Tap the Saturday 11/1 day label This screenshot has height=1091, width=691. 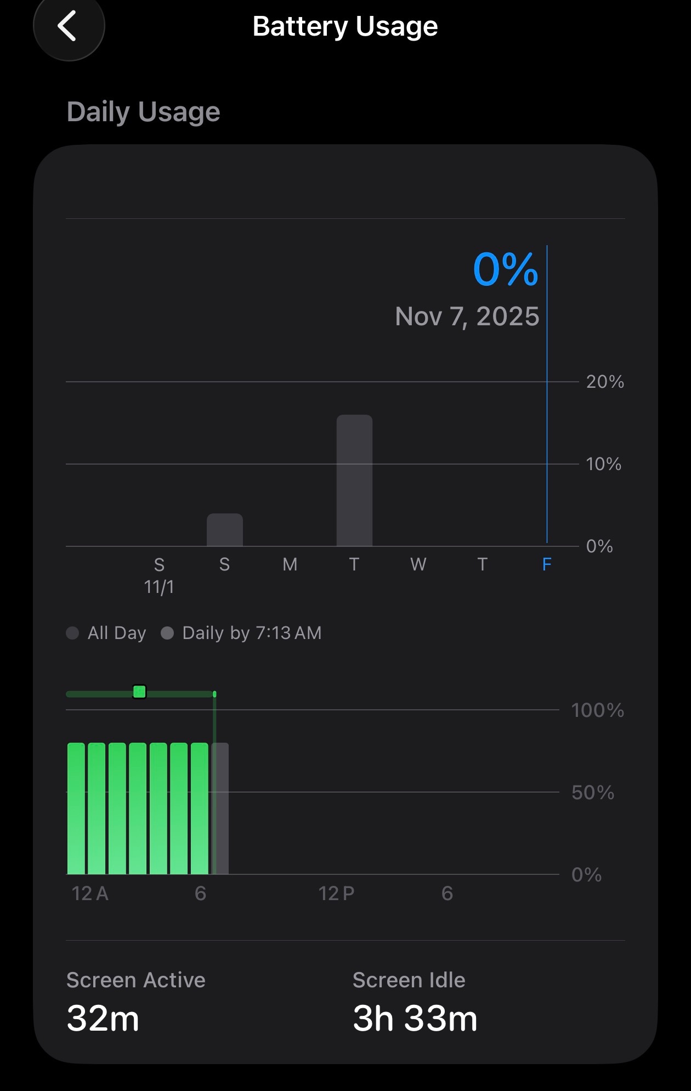[159, 575]
